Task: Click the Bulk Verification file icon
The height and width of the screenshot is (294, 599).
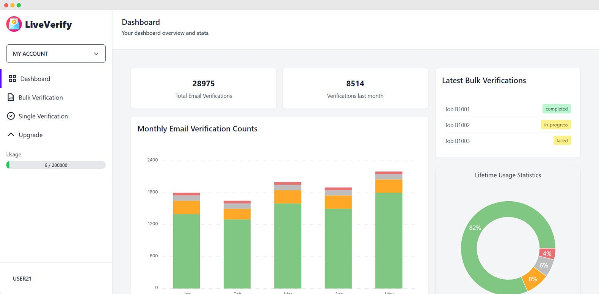Action: click(11, 97)
